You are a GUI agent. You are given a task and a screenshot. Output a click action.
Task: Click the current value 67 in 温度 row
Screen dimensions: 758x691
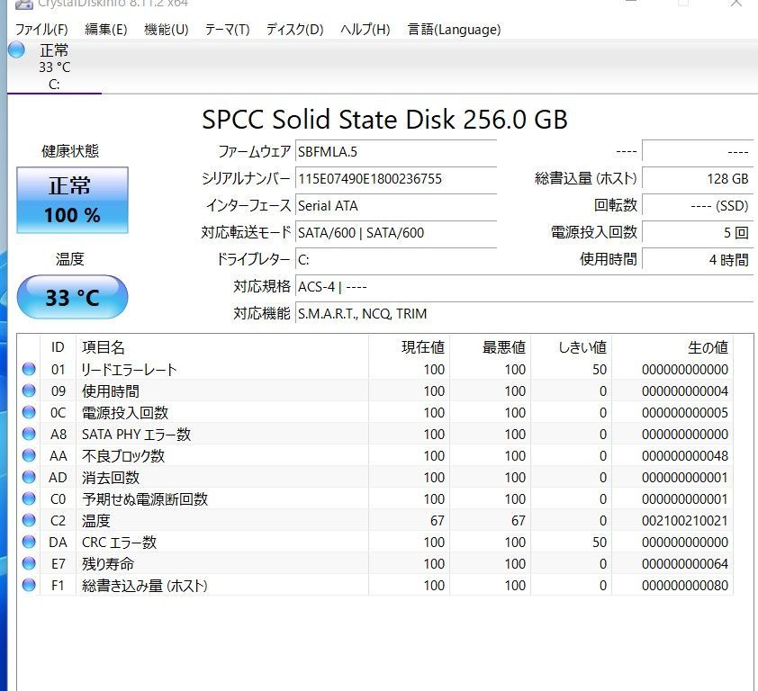437,520
